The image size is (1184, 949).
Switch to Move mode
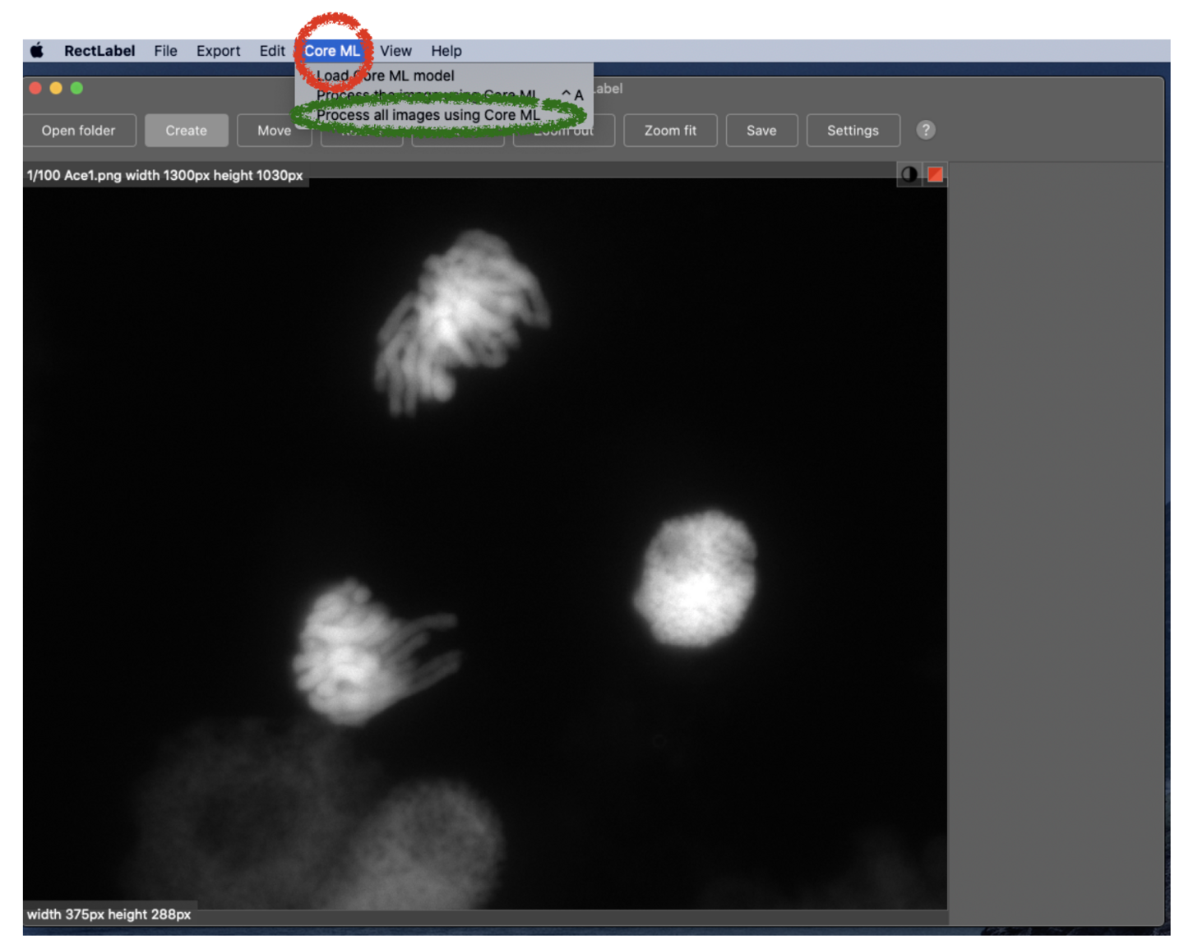pyautogui.click(x=274, y=130)
